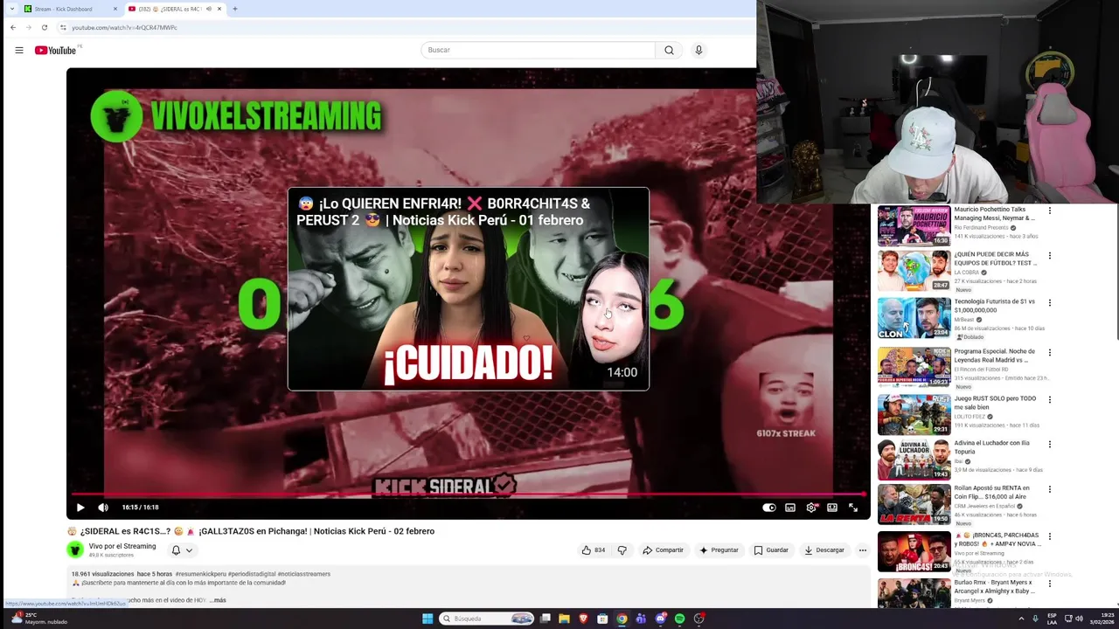Open the system tray volume control
The width and height of the screenshot is (1119, 629).
click(x=1079, y=619)
